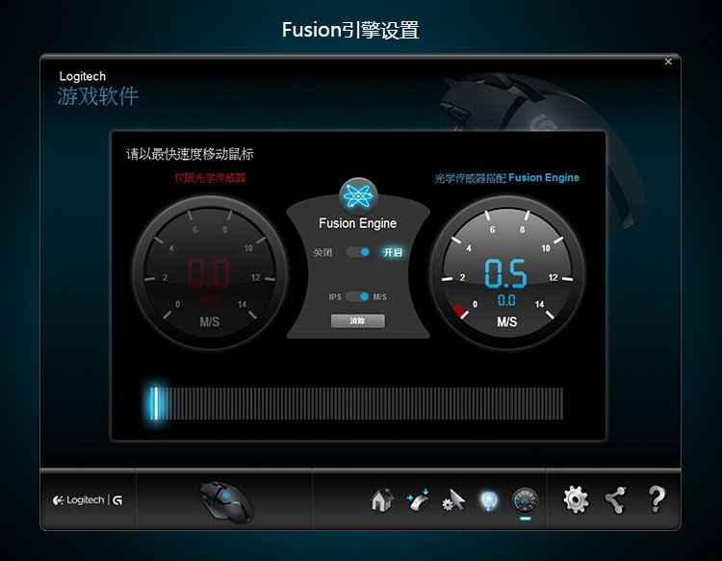Toggle the IPS to M/S units switch

point(358,296)
